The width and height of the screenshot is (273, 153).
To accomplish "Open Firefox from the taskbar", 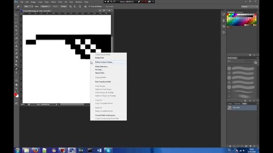I will click(x=35, y=150).
